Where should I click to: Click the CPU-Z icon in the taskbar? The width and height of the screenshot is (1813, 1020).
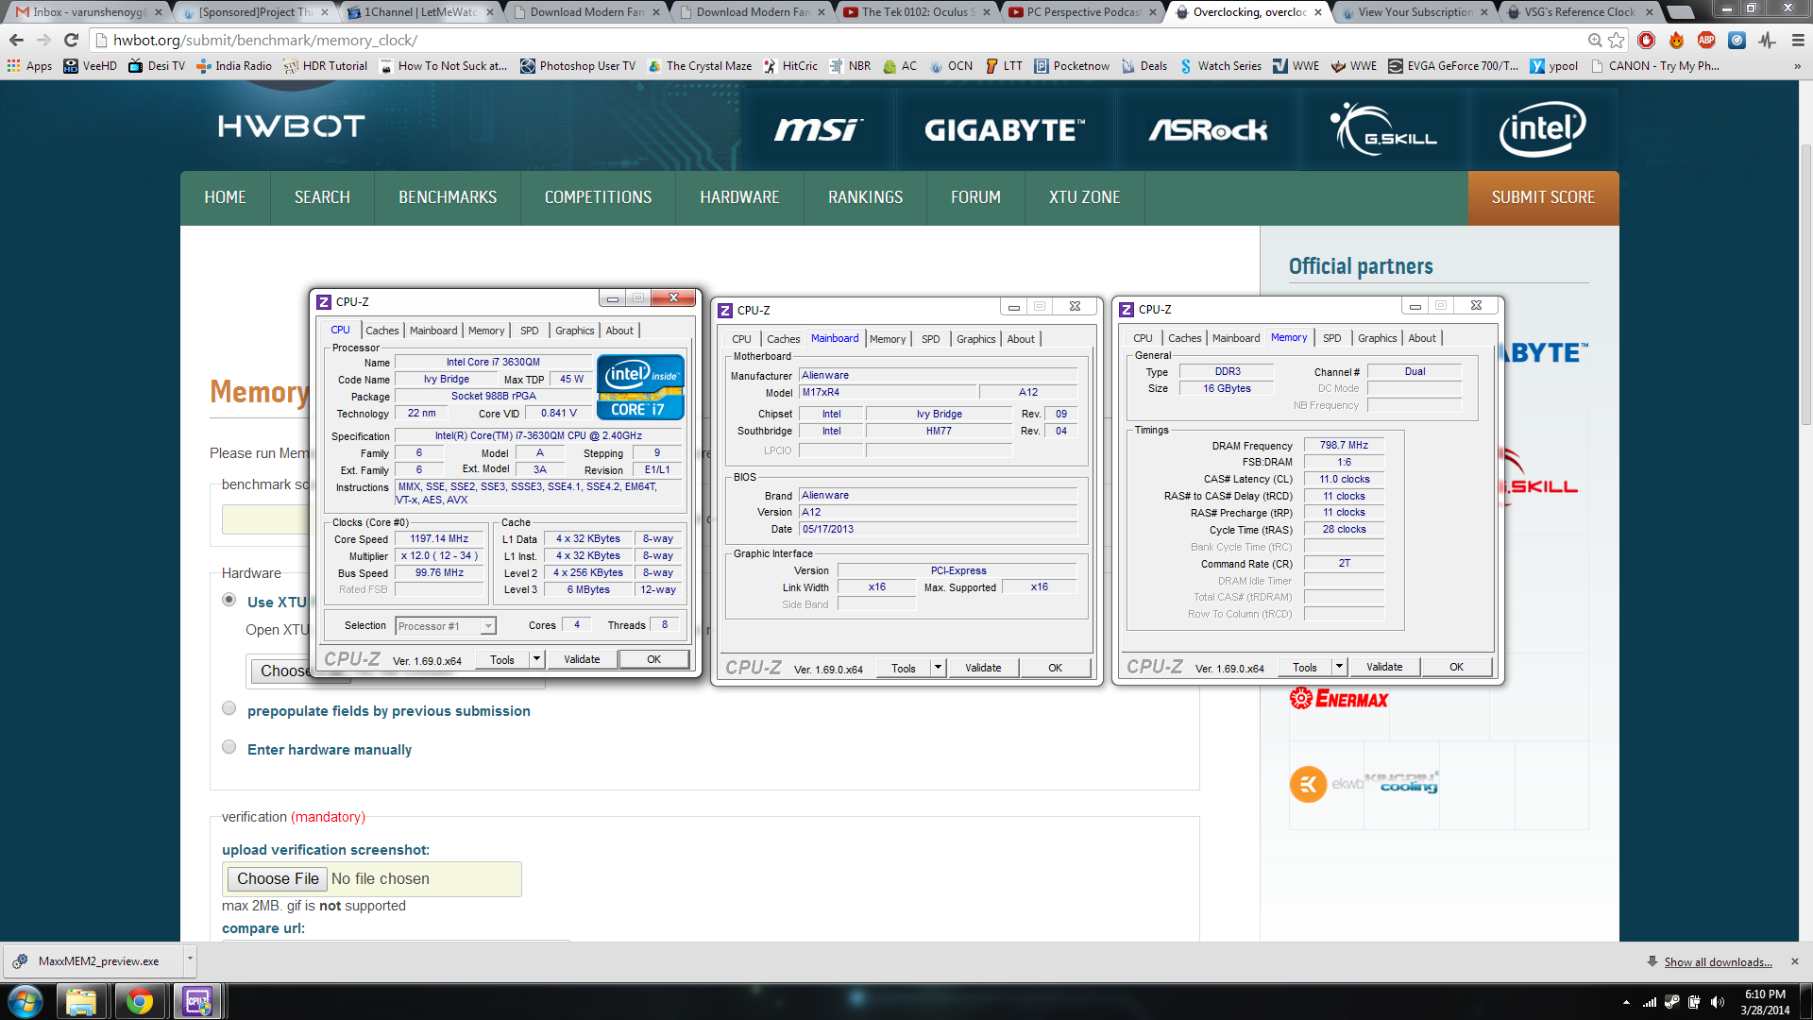click(197, 1001)
